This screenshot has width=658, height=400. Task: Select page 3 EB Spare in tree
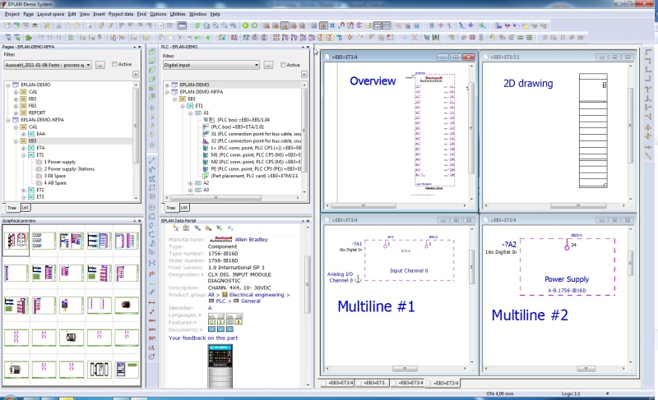pos(54,176)
